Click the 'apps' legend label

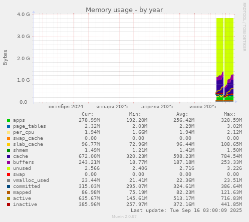pyautogui.click(x=19, y=120)
